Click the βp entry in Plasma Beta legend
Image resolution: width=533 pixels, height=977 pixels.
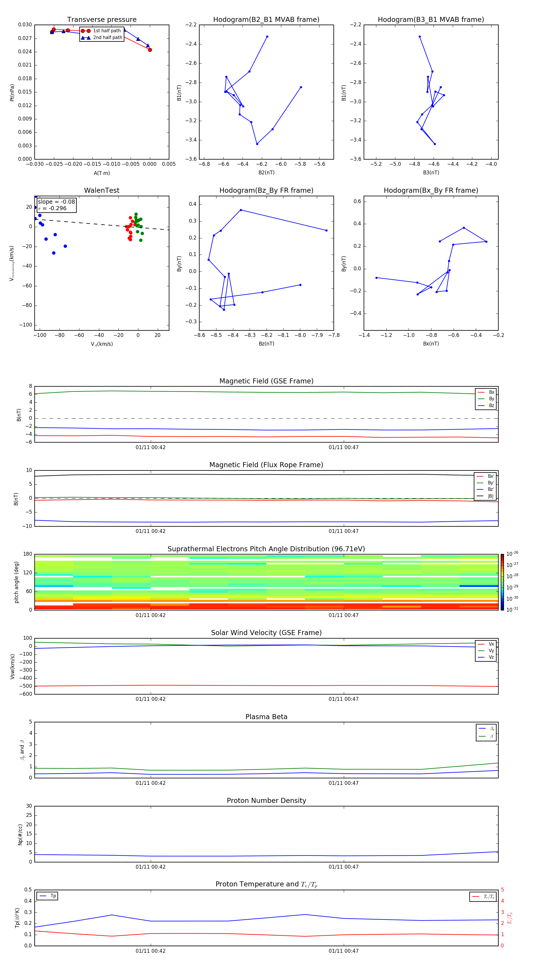pyautogui.click(x=486, y=729)
